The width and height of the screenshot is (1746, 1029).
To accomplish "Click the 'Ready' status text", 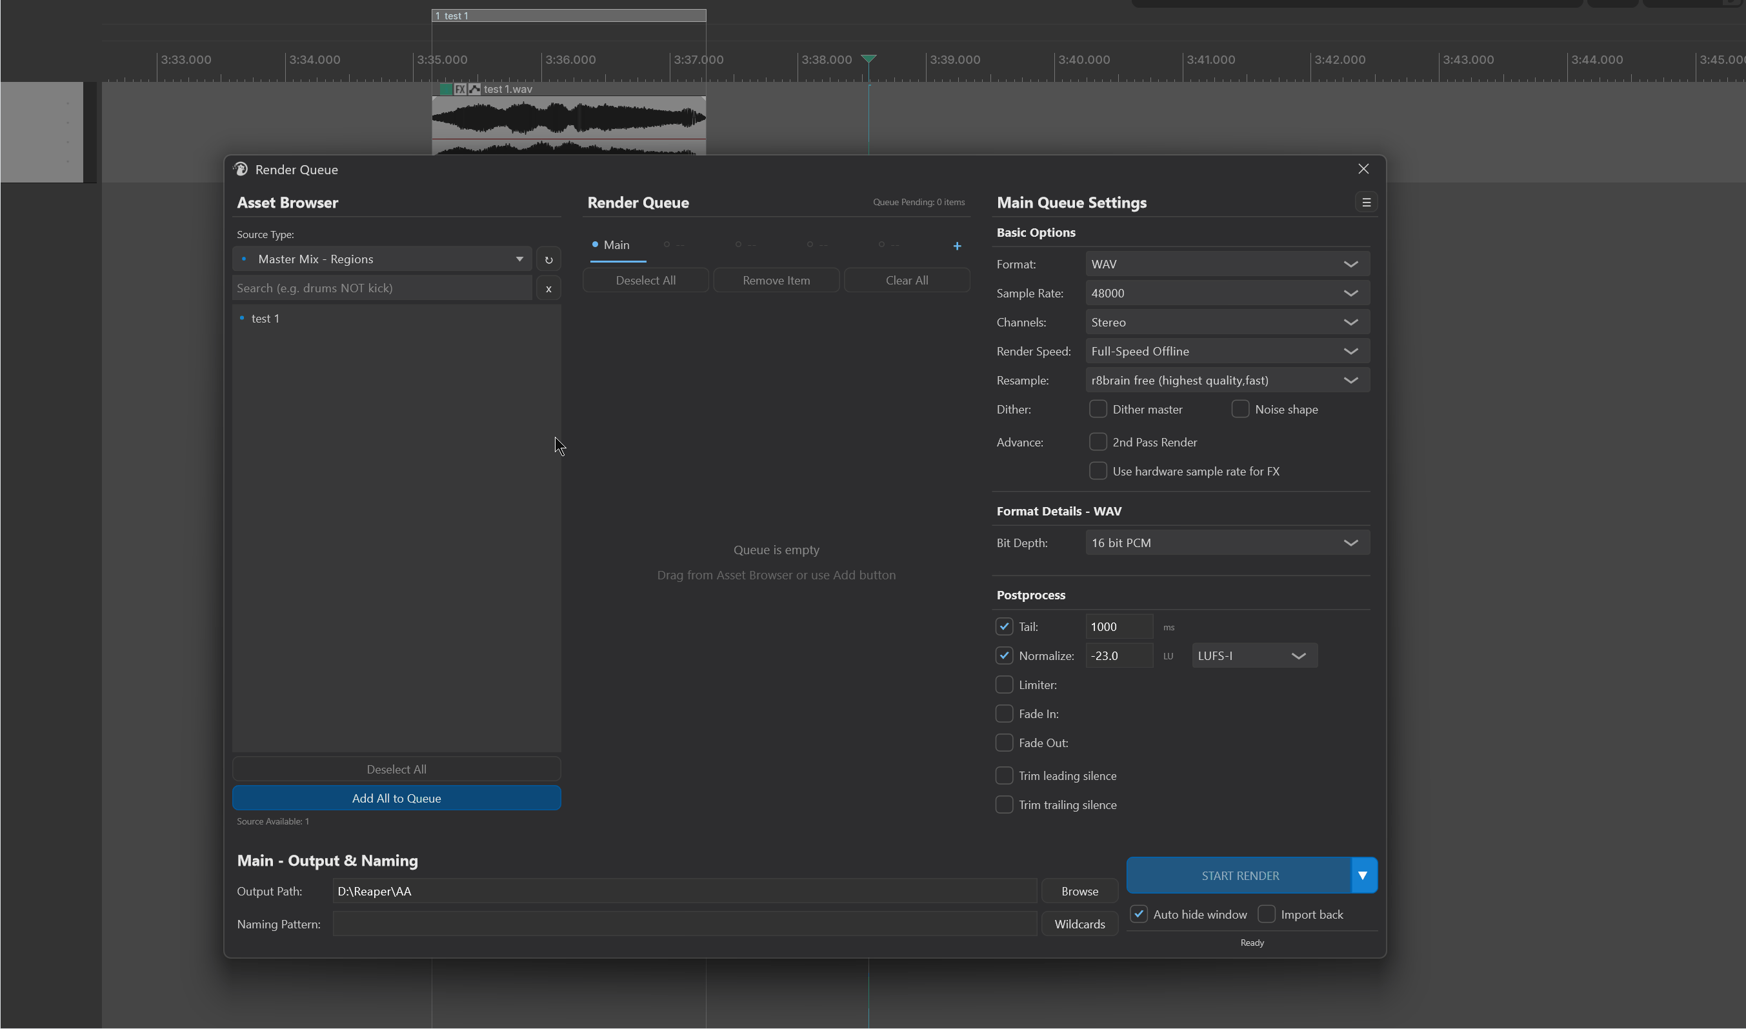I will click(x=1252, y=943).
